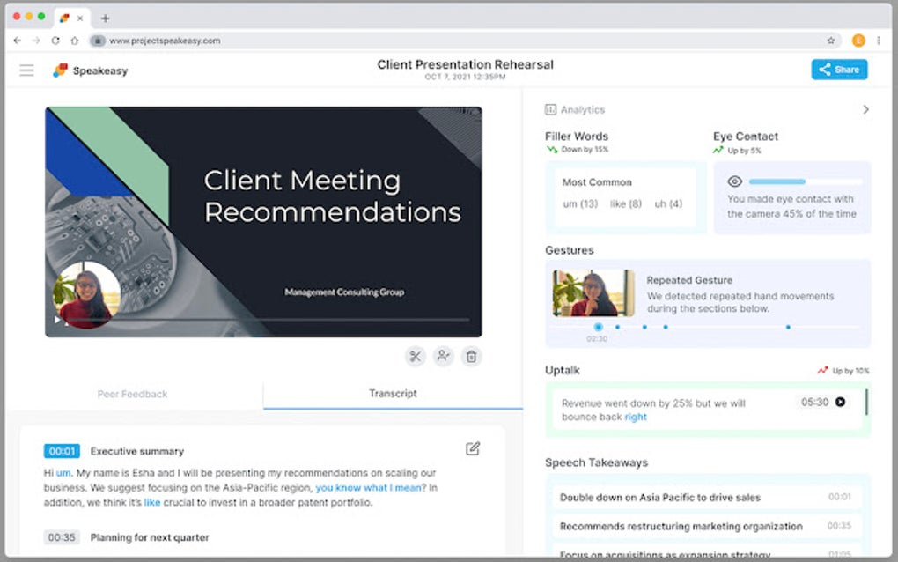Click the Speakeasy logo

point(61,70)
